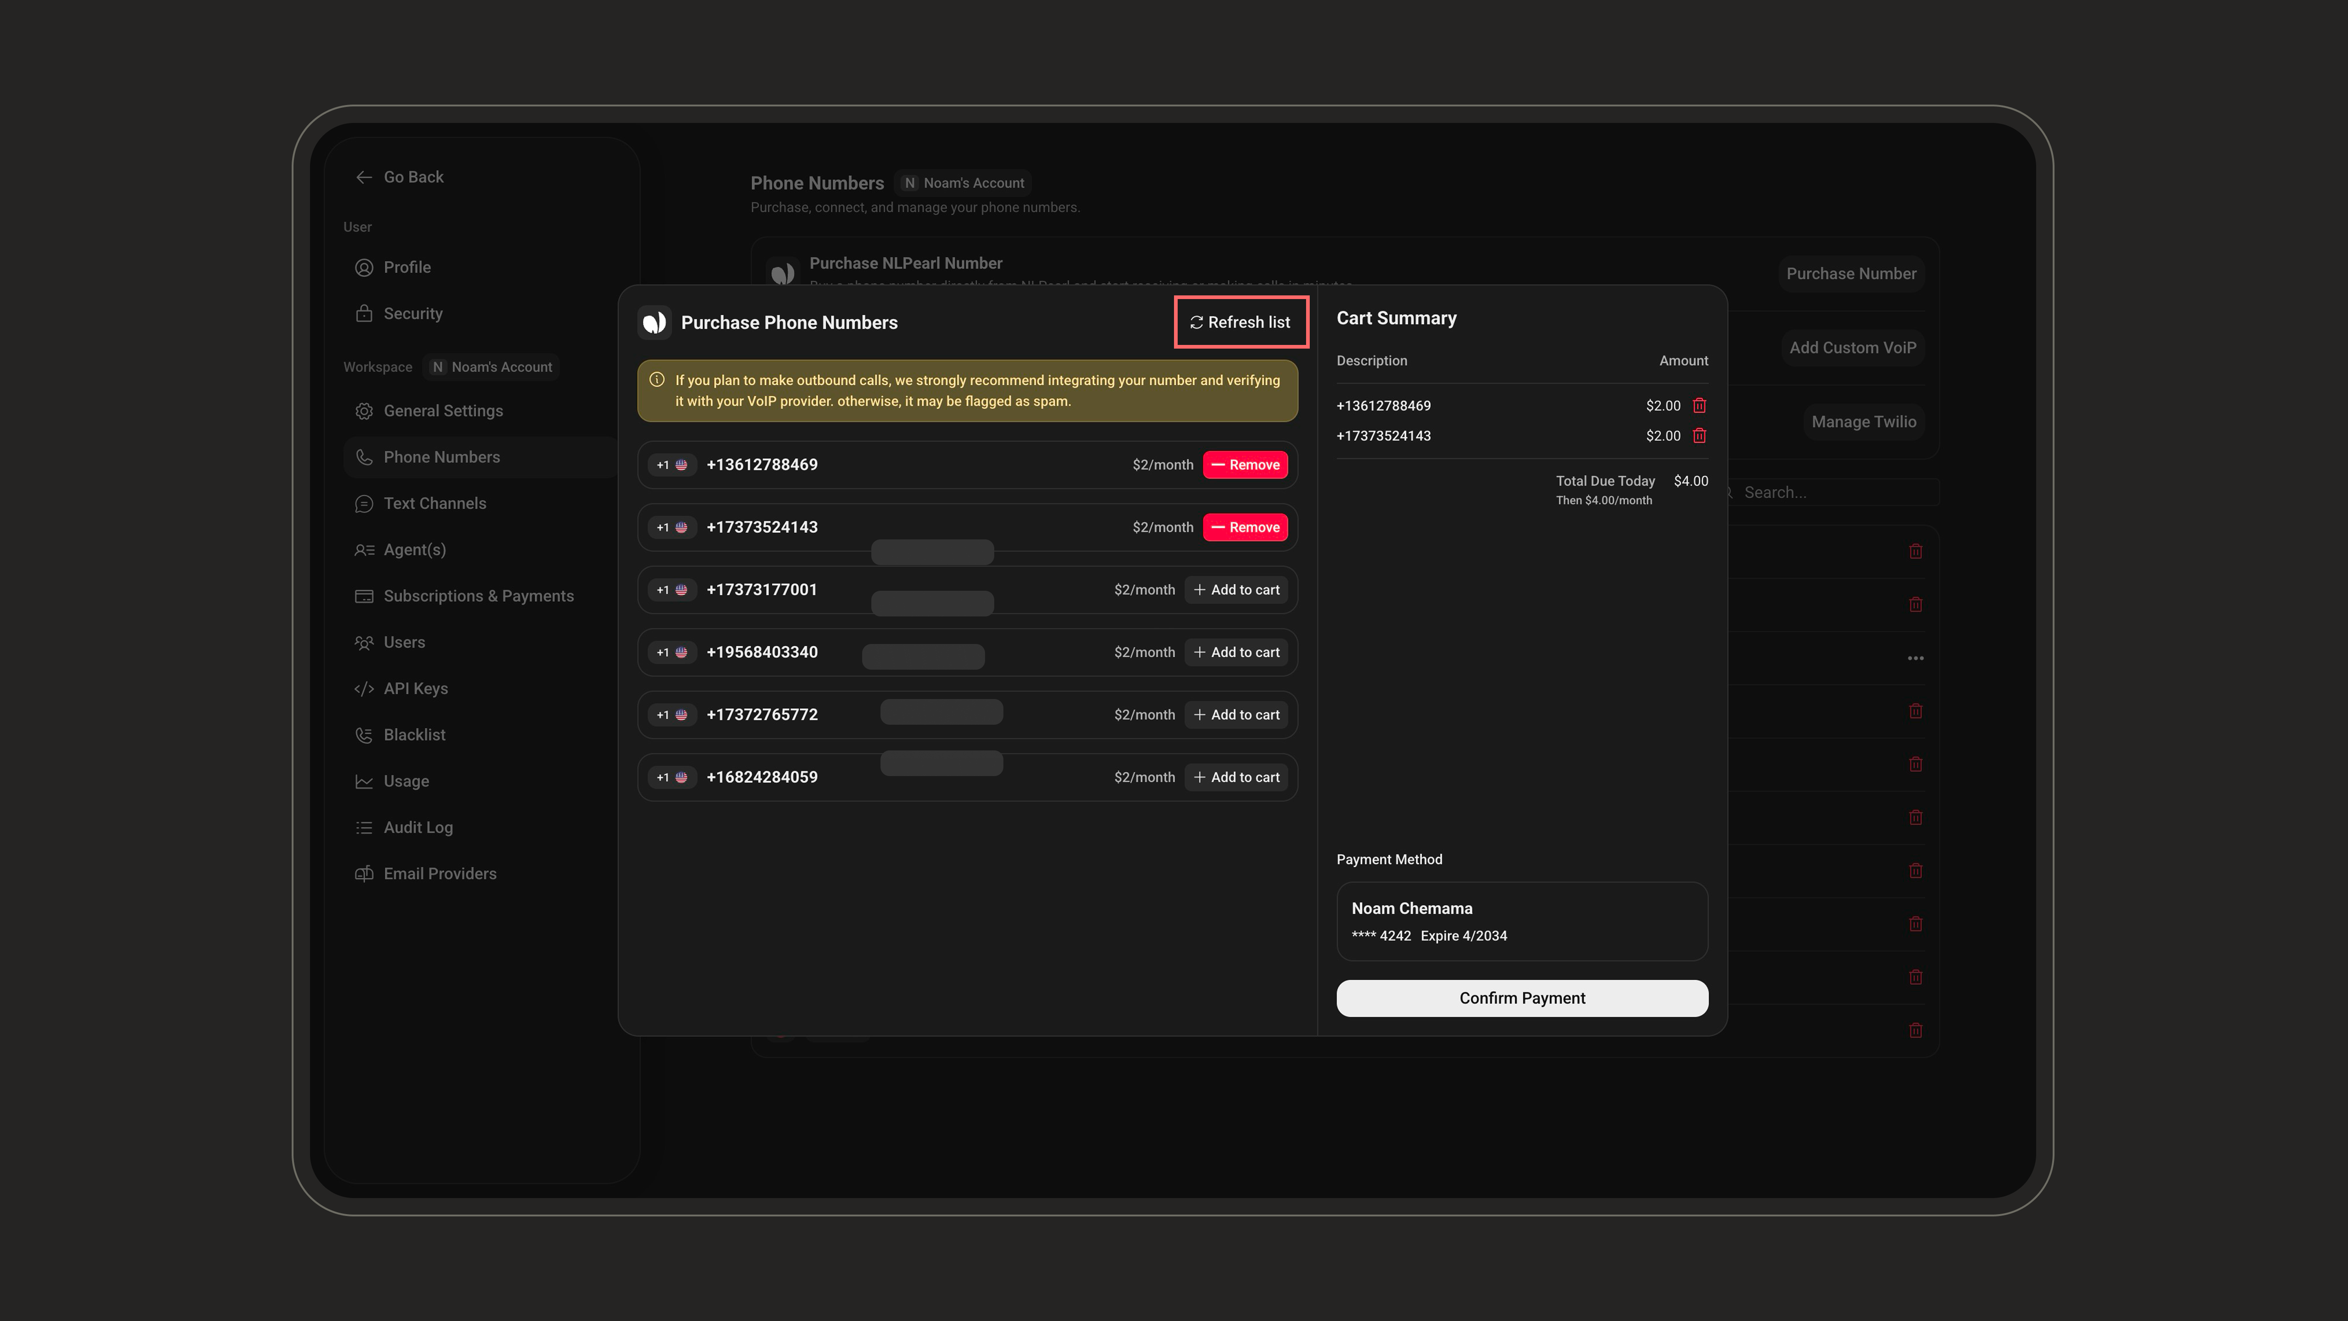Click the info icon in spam warning banner
This screenshot has height=1321, width=2348.
coord(656,380)
